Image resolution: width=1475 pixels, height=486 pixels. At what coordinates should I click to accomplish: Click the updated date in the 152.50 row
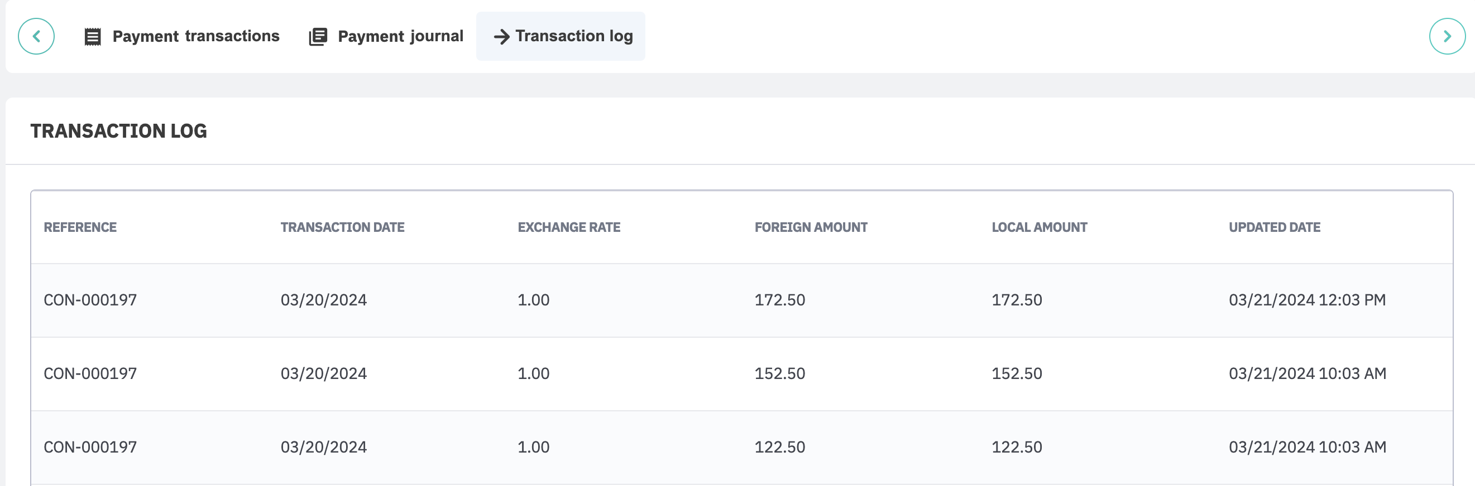pyautogui.click(x=1307, y=374)
